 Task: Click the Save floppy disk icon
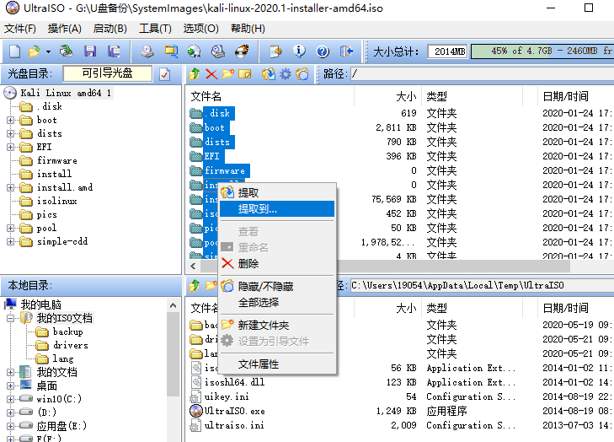(x=90, y=51)
